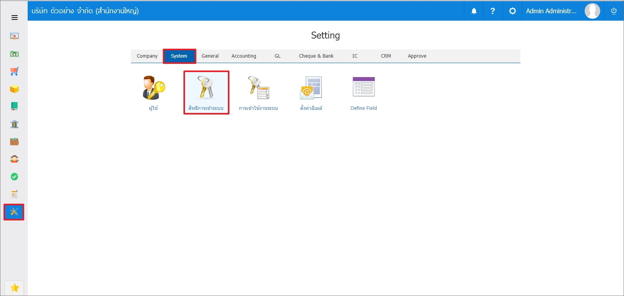The height and width of the screenshot is (296, 624).
Task: Open the green book ledger module
Action: click(14, 106)
